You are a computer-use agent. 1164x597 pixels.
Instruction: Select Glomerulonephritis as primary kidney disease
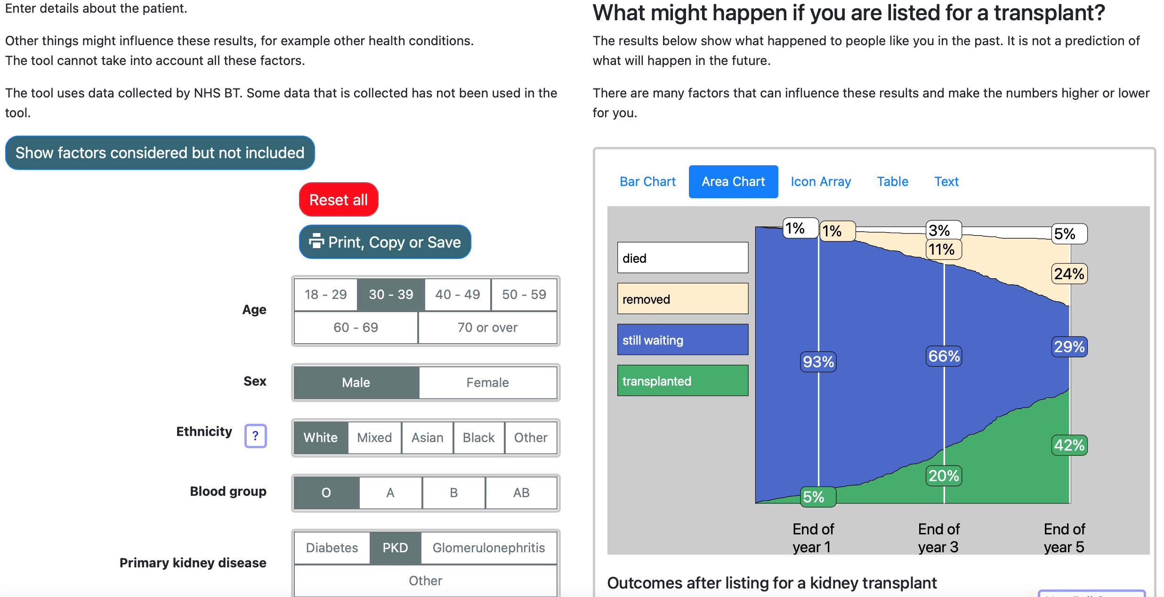point(488,548)
